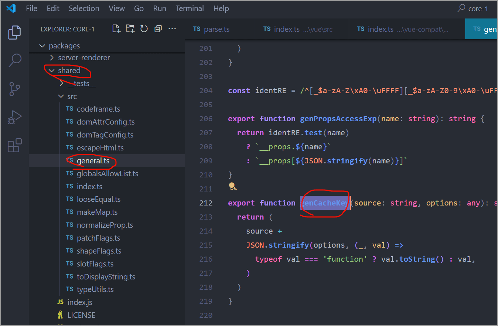Open the LICENSE file
498x326 pixels.
tap(81, 315)
